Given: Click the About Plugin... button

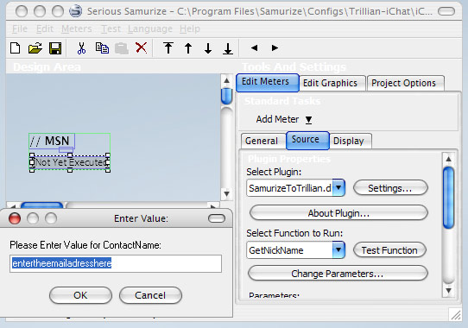Looking at the screenshot, I should click(x=338, y=213).
